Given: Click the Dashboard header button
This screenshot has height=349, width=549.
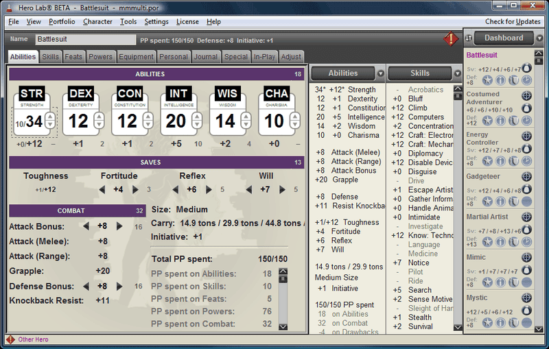Looking at the screenshot, I should point(504,38).
